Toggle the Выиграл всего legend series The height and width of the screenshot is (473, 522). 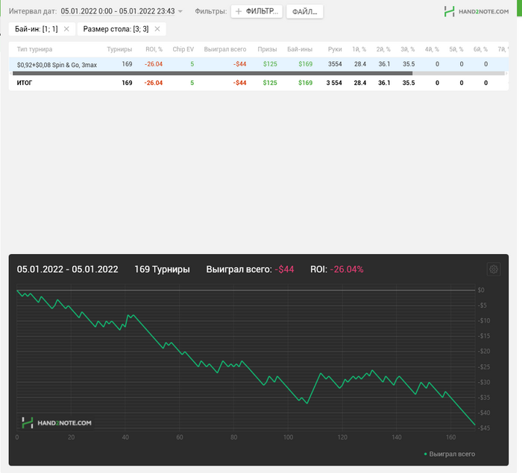[450, 454]
